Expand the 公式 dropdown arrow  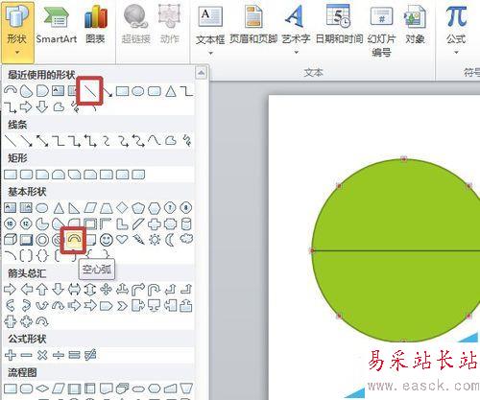tap(456, 52)
